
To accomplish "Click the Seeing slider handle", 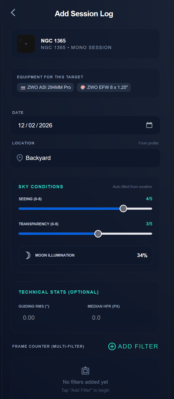I will [123, 209].
